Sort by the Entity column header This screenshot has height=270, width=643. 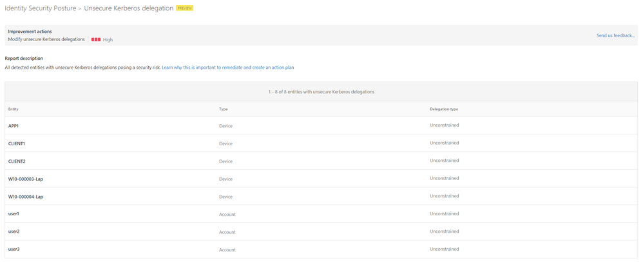[14, 109]
